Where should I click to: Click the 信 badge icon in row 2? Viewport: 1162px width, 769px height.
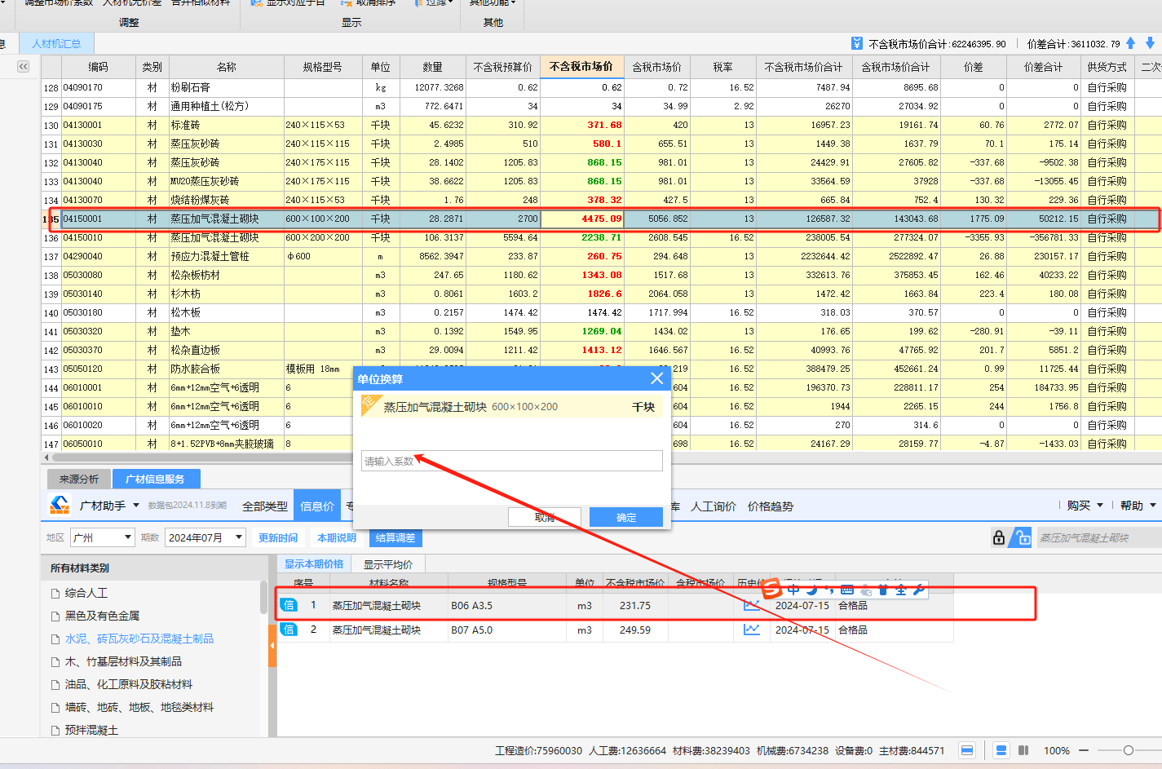click(x=289, y=630)
